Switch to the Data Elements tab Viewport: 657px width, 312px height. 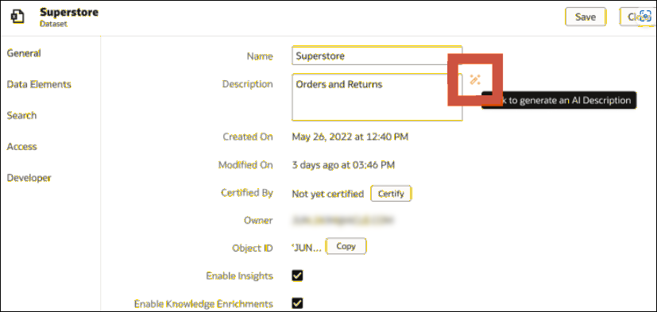[x=39, y=84]
